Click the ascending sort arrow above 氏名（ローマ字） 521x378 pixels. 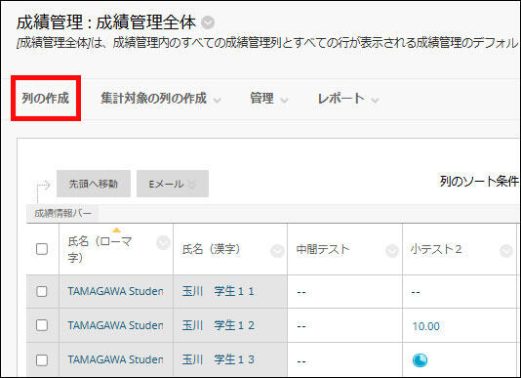click(x=116, y=230)
